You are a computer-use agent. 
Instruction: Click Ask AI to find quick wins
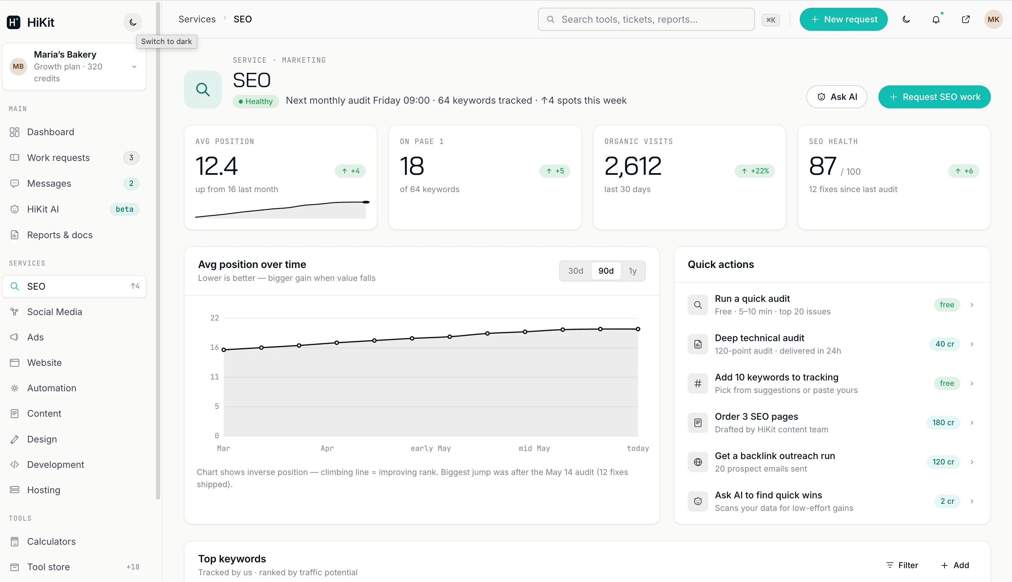coord(832,501)
